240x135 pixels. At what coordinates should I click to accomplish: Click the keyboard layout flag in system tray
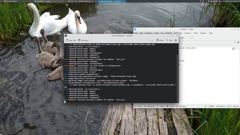pyautogui.click(x=214, y=1)
